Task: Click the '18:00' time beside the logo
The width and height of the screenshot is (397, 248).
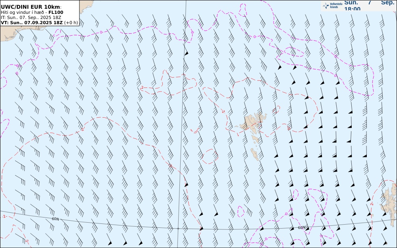Action: [352, 9]
